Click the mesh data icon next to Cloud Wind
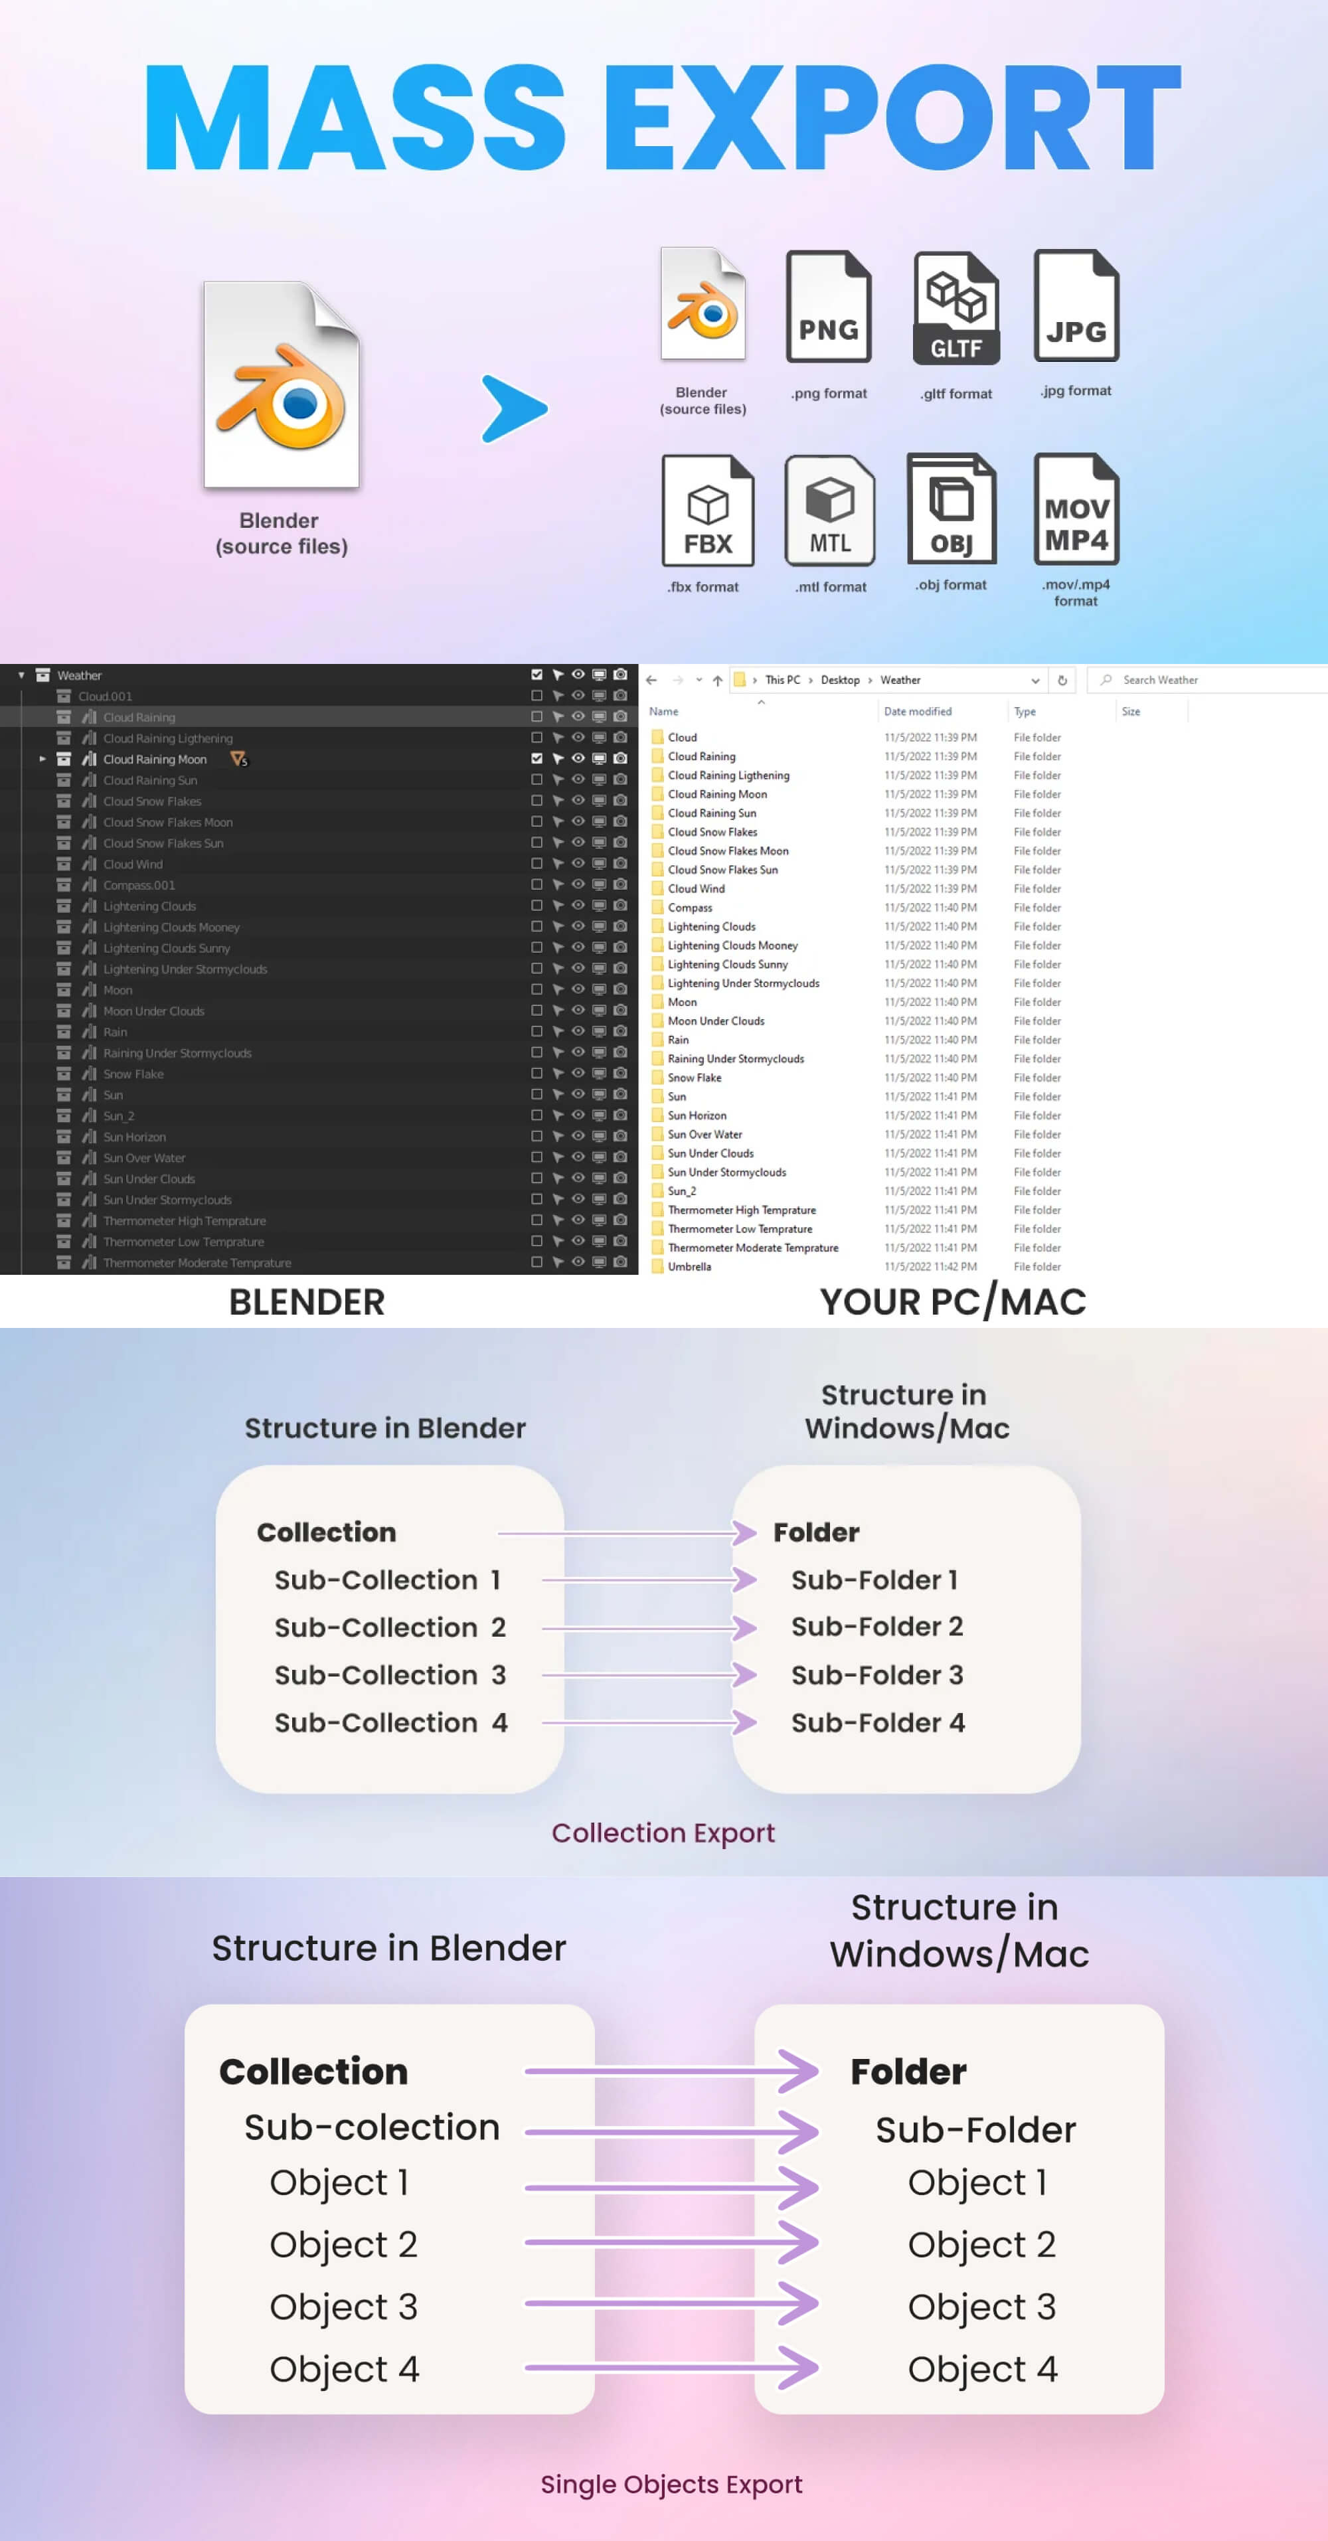This screenshot has height=2541, width=1328. (x=90, y=863)
